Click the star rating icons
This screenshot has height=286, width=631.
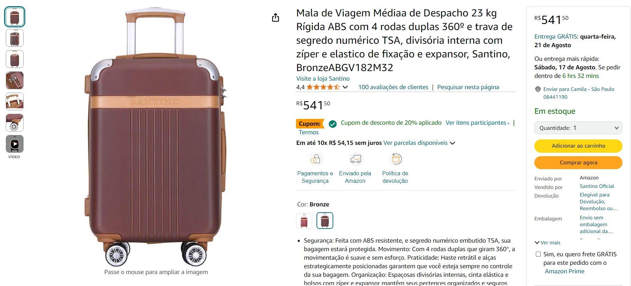(x=323, y=87)
